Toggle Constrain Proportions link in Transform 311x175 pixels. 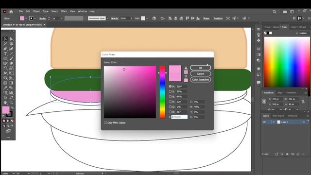point(303,102)
